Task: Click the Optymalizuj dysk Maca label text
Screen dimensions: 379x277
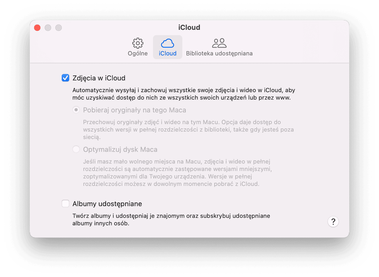Action: 120,149
